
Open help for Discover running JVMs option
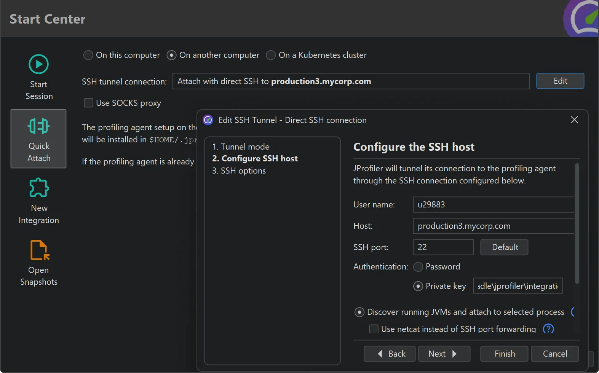click(572, 312)
